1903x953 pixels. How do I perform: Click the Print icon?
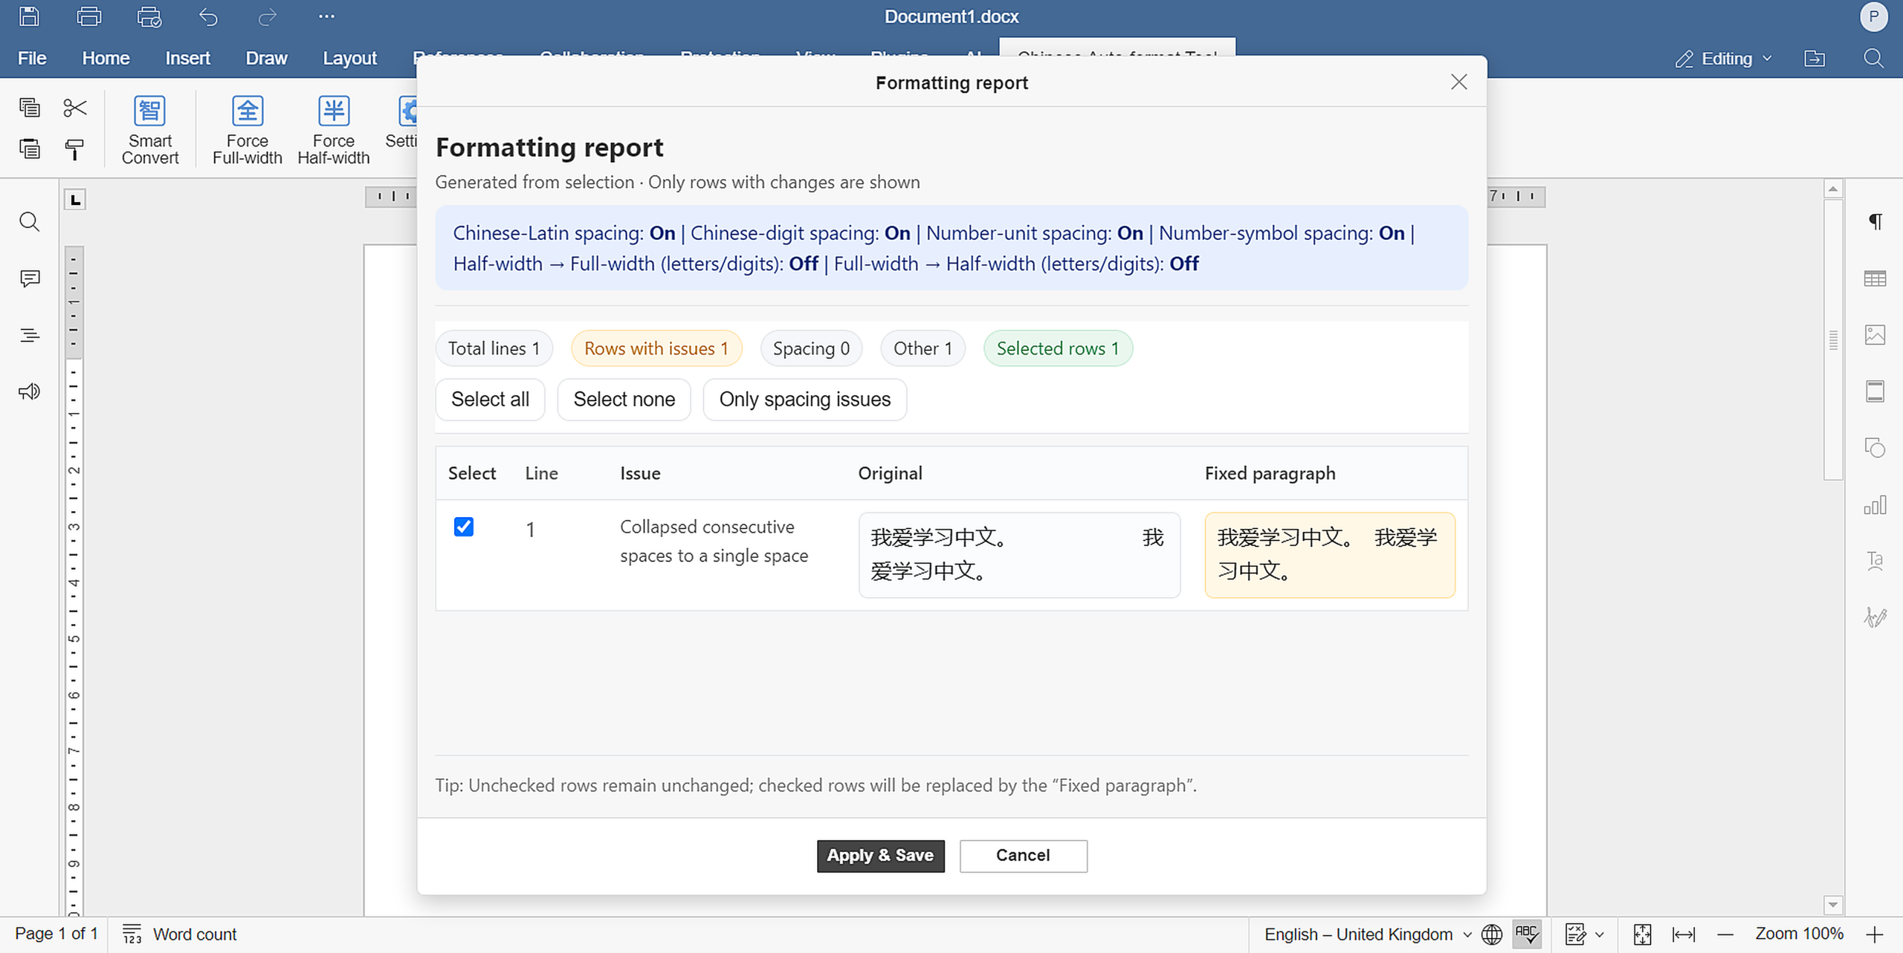[89, 16]
